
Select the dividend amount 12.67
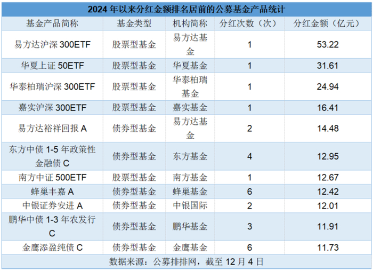click(328, 178)
